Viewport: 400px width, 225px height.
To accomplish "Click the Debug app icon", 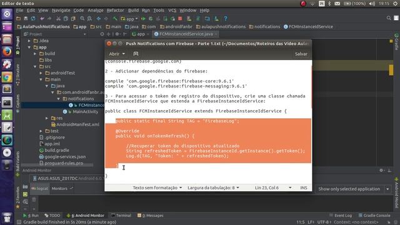I will pos(151,18).
